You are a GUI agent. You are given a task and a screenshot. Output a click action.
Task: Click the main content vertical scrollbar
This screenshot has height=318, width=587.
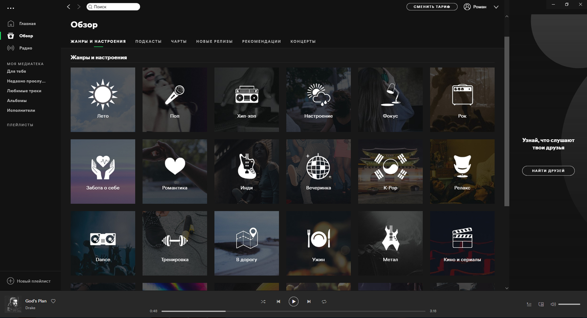tap(507, 121)
